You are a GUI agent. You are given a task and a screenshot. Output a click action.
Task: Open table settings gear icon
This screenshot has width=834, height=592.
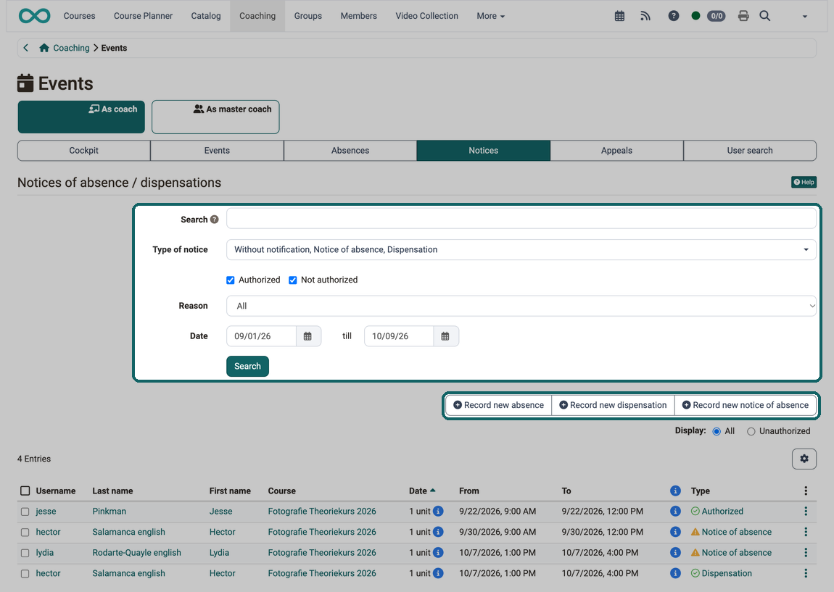tap(804, 459)
